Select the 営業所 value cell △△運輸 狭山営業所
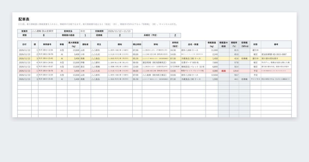 point(44,31)
